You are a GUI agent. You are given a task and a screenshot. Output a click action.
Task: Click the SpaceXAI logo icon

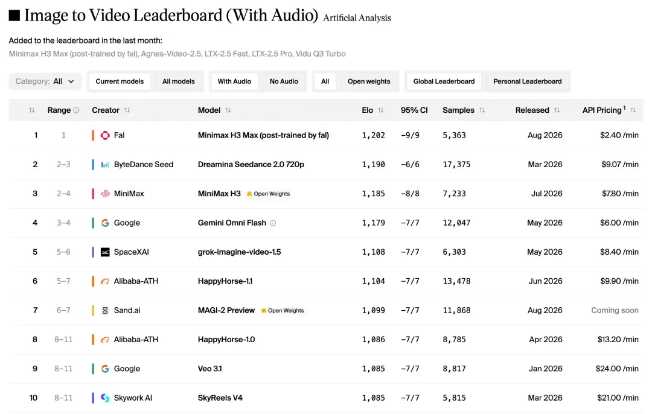[105, 252]
